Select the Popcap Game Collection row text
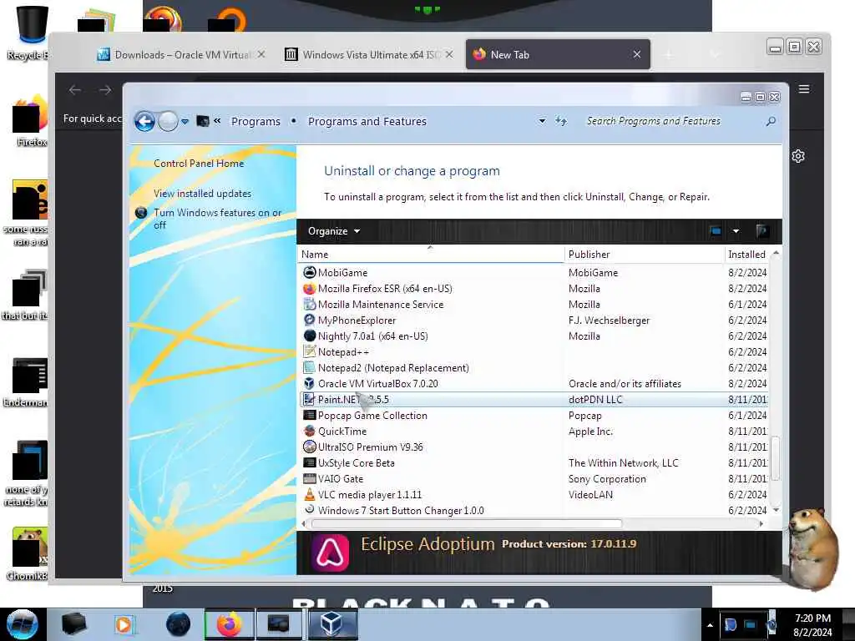 click(x=372, y=416)
